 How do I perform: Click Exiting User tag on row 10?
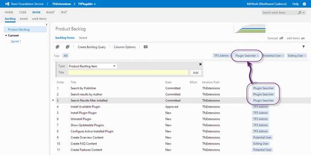(x=261, y=143)
